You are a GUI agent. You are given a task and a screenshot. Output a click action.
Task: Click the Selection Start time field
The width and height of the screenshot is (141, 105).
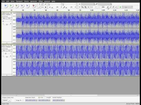point(31,100)
